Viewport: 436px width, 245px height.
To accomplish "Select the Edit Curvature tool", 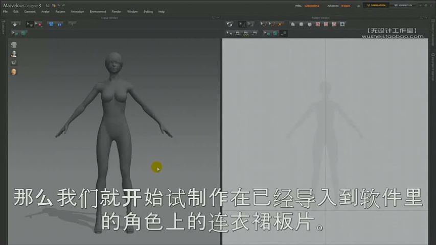I will coord(263,24).
